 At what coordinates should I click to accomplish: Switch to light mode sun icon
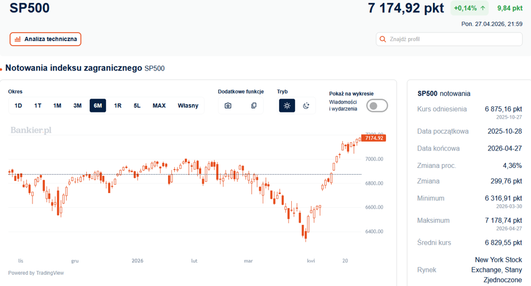287,106
